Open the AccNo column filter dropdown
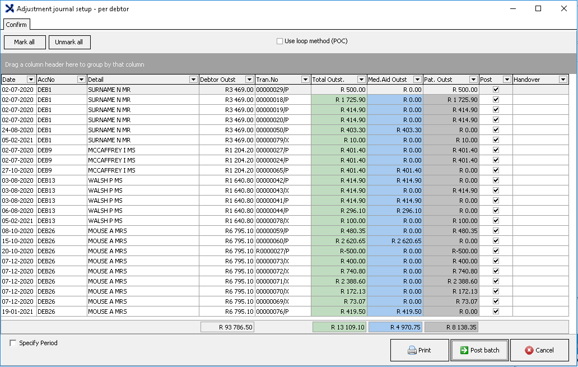 pos(81,80)
